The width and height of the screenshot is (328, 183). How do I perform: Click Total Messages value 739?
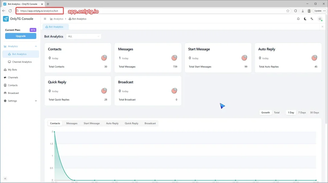[x=175, y=67]
